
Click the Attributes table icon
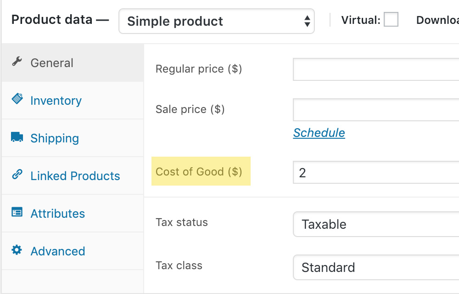pos(17,213)
